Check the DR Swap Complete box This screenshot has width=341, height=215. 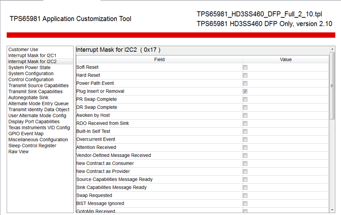click(245, 107)
